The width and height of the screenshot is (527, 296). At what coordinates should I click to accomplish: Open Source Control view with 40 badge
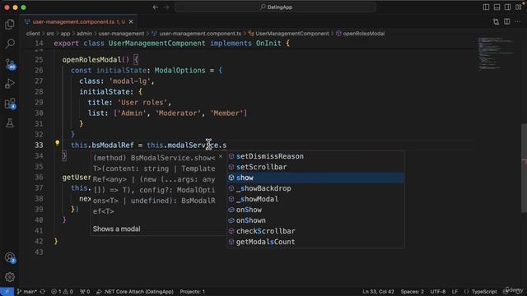click(x=10, y=64)
